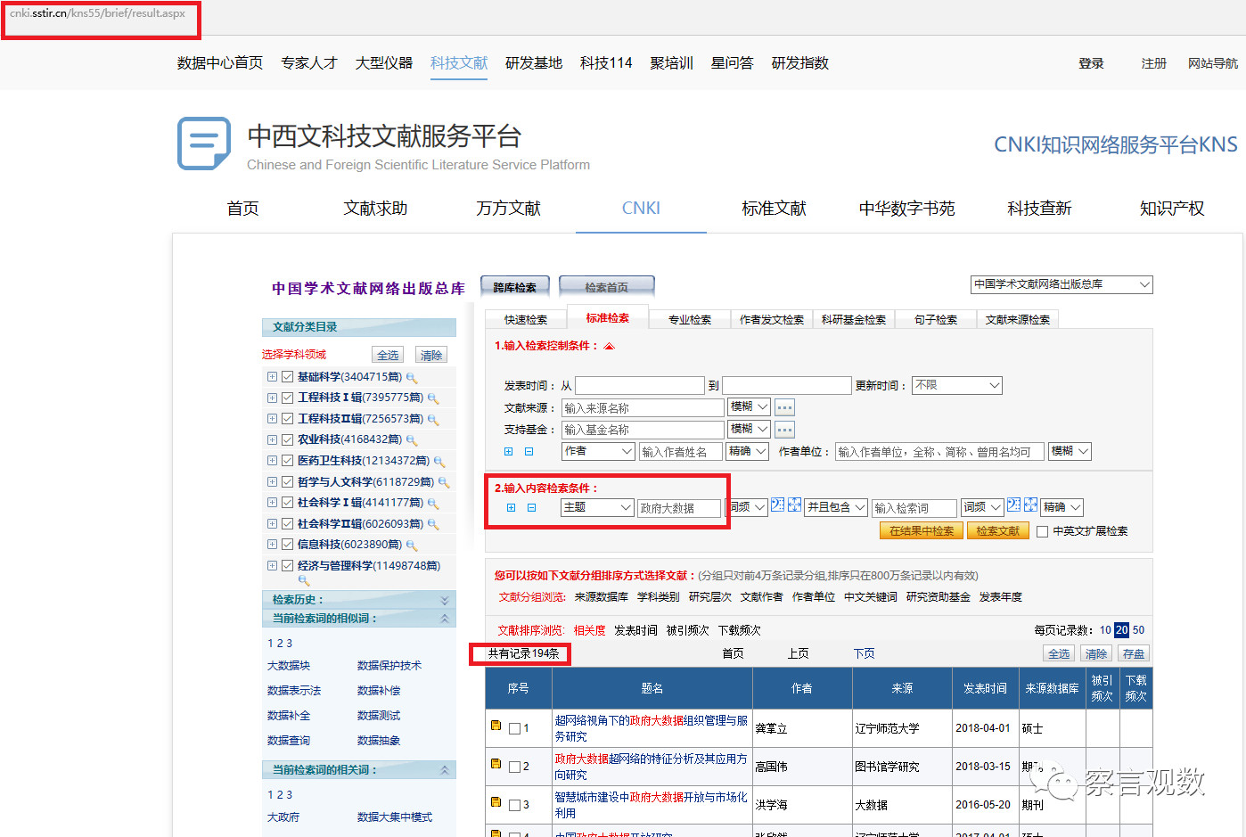Open the 更新时间 不限 dropdown
Viewport: 1246px width, 837px height.
click(957, 385)
